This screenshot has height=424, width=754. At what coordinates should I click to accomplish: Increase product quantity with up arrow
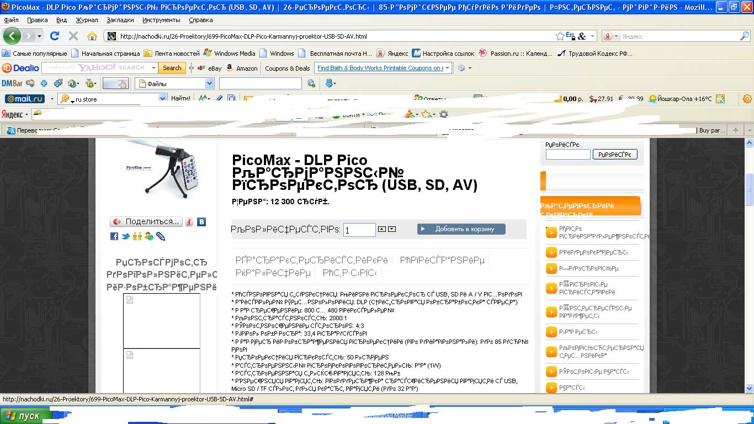(x=382, y=229)
